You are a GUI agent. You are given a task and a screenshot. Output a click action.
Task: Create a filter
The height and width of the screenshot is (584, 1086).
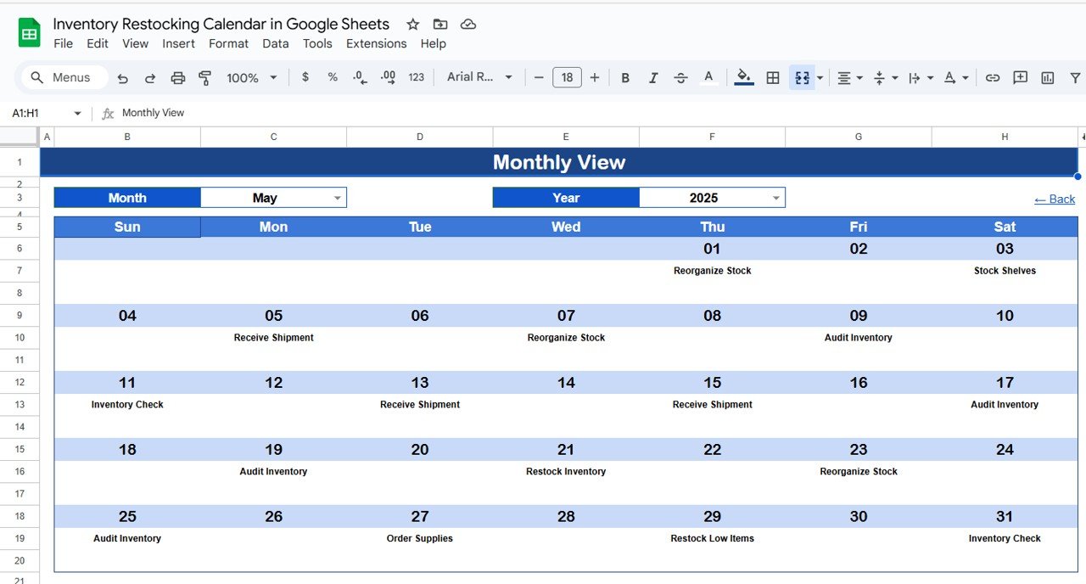pyautogui.click(x=1075, y=77)
